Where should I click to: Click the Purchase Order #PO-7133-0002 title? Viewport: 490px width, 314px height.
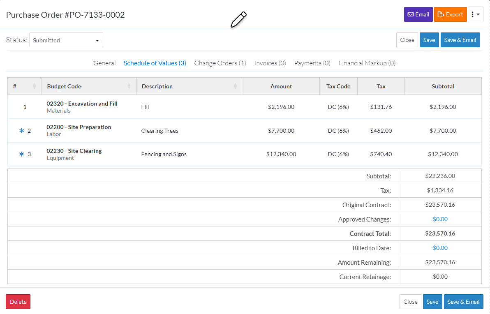tap(65, 15)
